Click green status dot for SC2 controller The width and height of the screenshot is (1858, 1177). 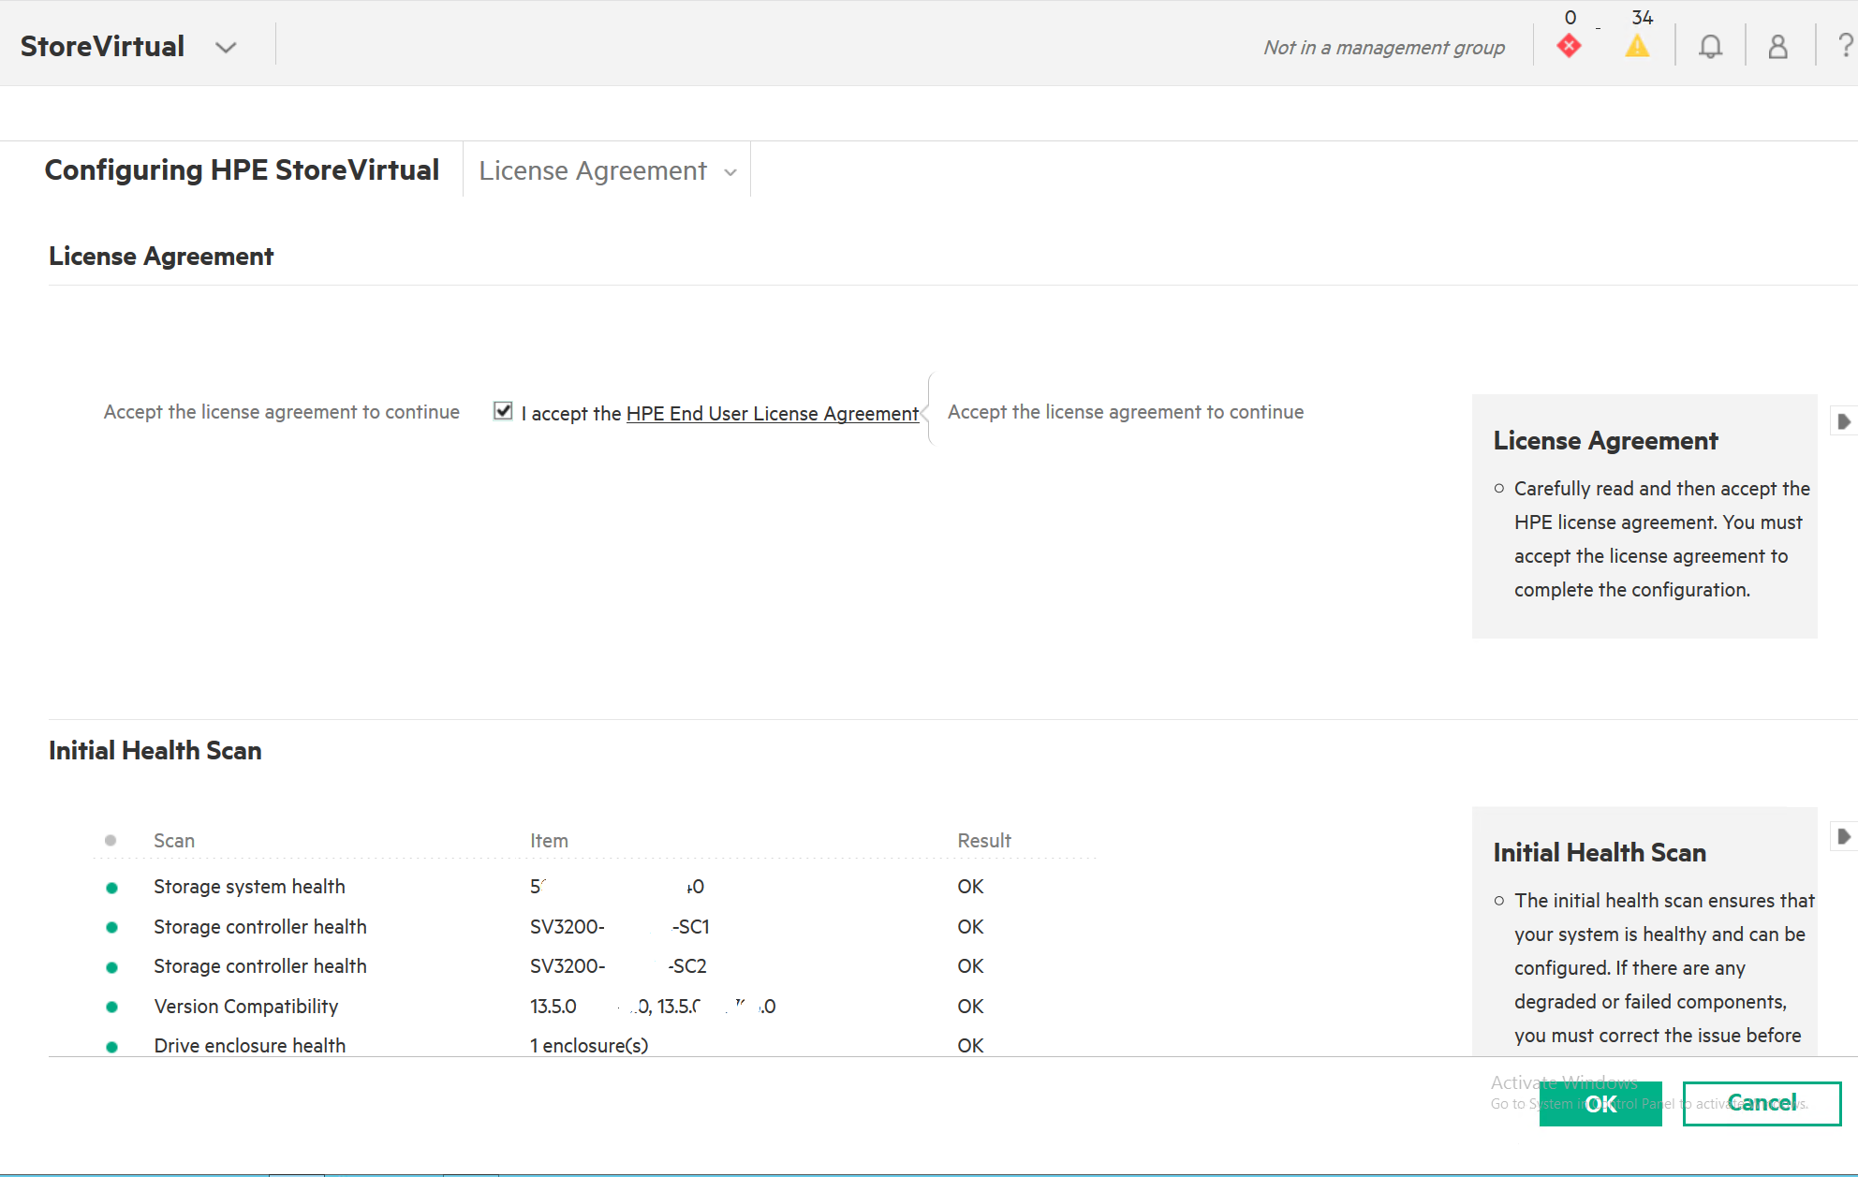(x=111, y=966)
